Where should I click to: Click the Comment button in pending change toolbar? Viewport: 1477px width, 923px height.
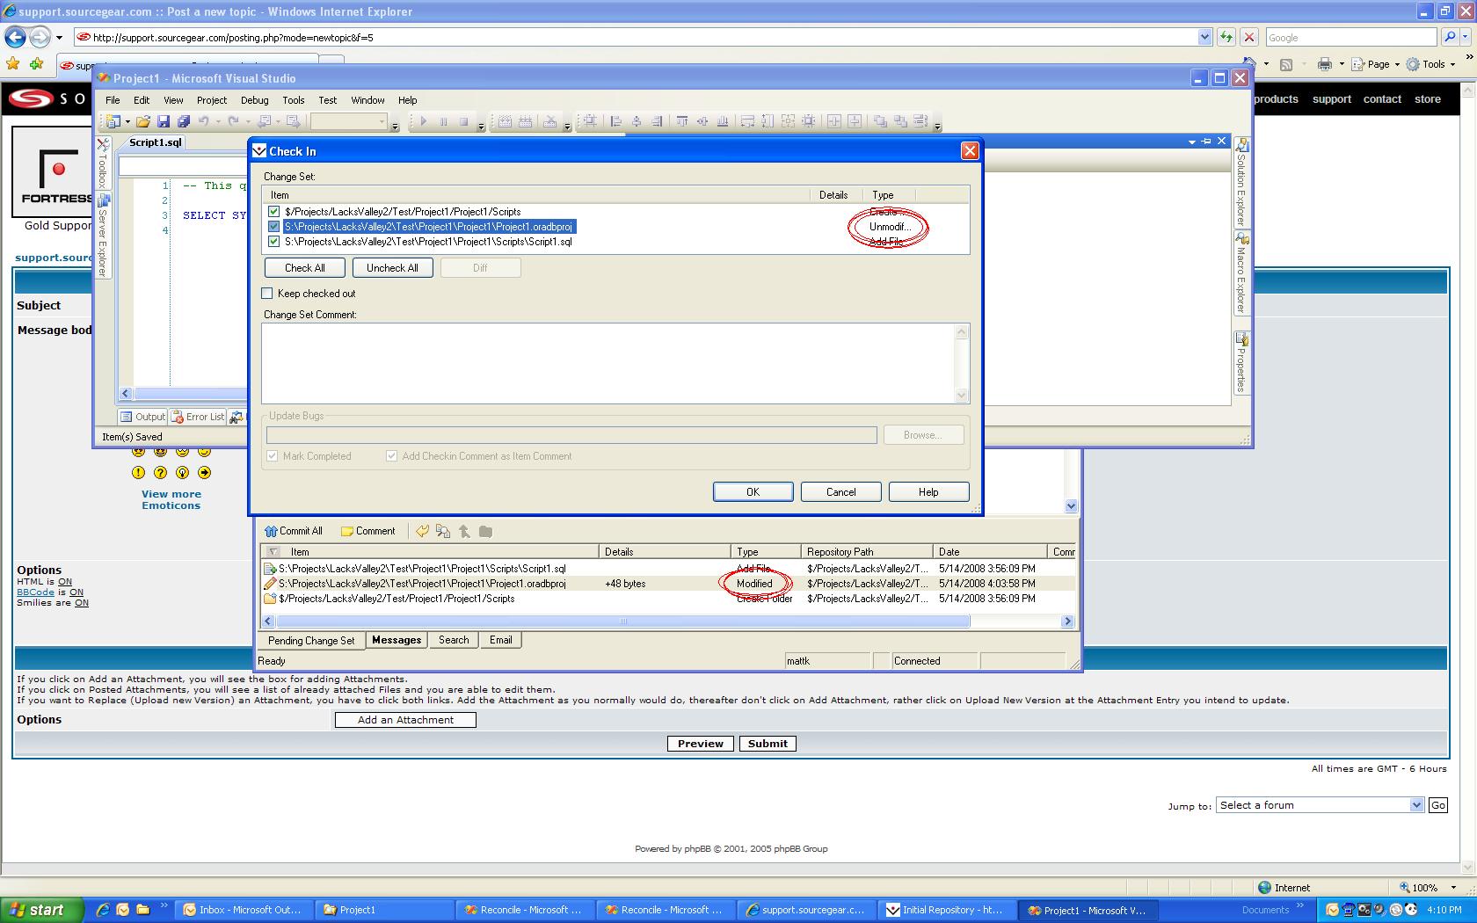pyautogui.click(x=368, y=531)
